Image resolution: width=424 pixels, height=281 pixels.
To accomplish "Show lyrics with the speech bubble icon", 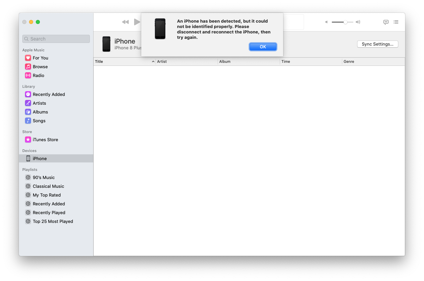I will [x=386, y=22].
